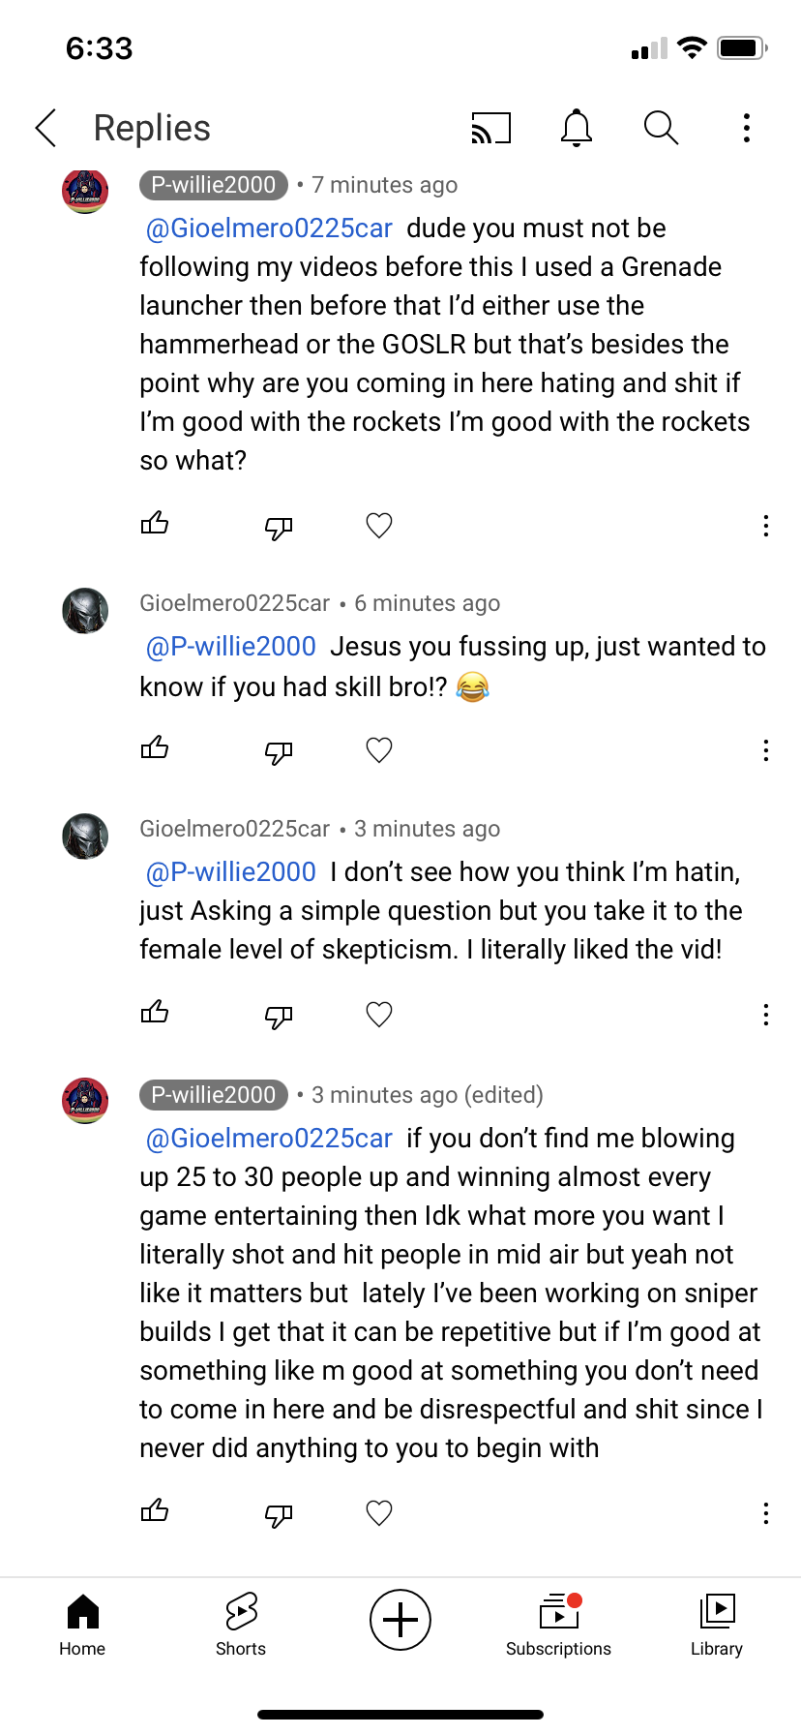This screenshot has width=801, height=1735.
Task: Tap the @P-willie2000 mention in the 6 minutes ago reply
Action: [x=231, y=647]
